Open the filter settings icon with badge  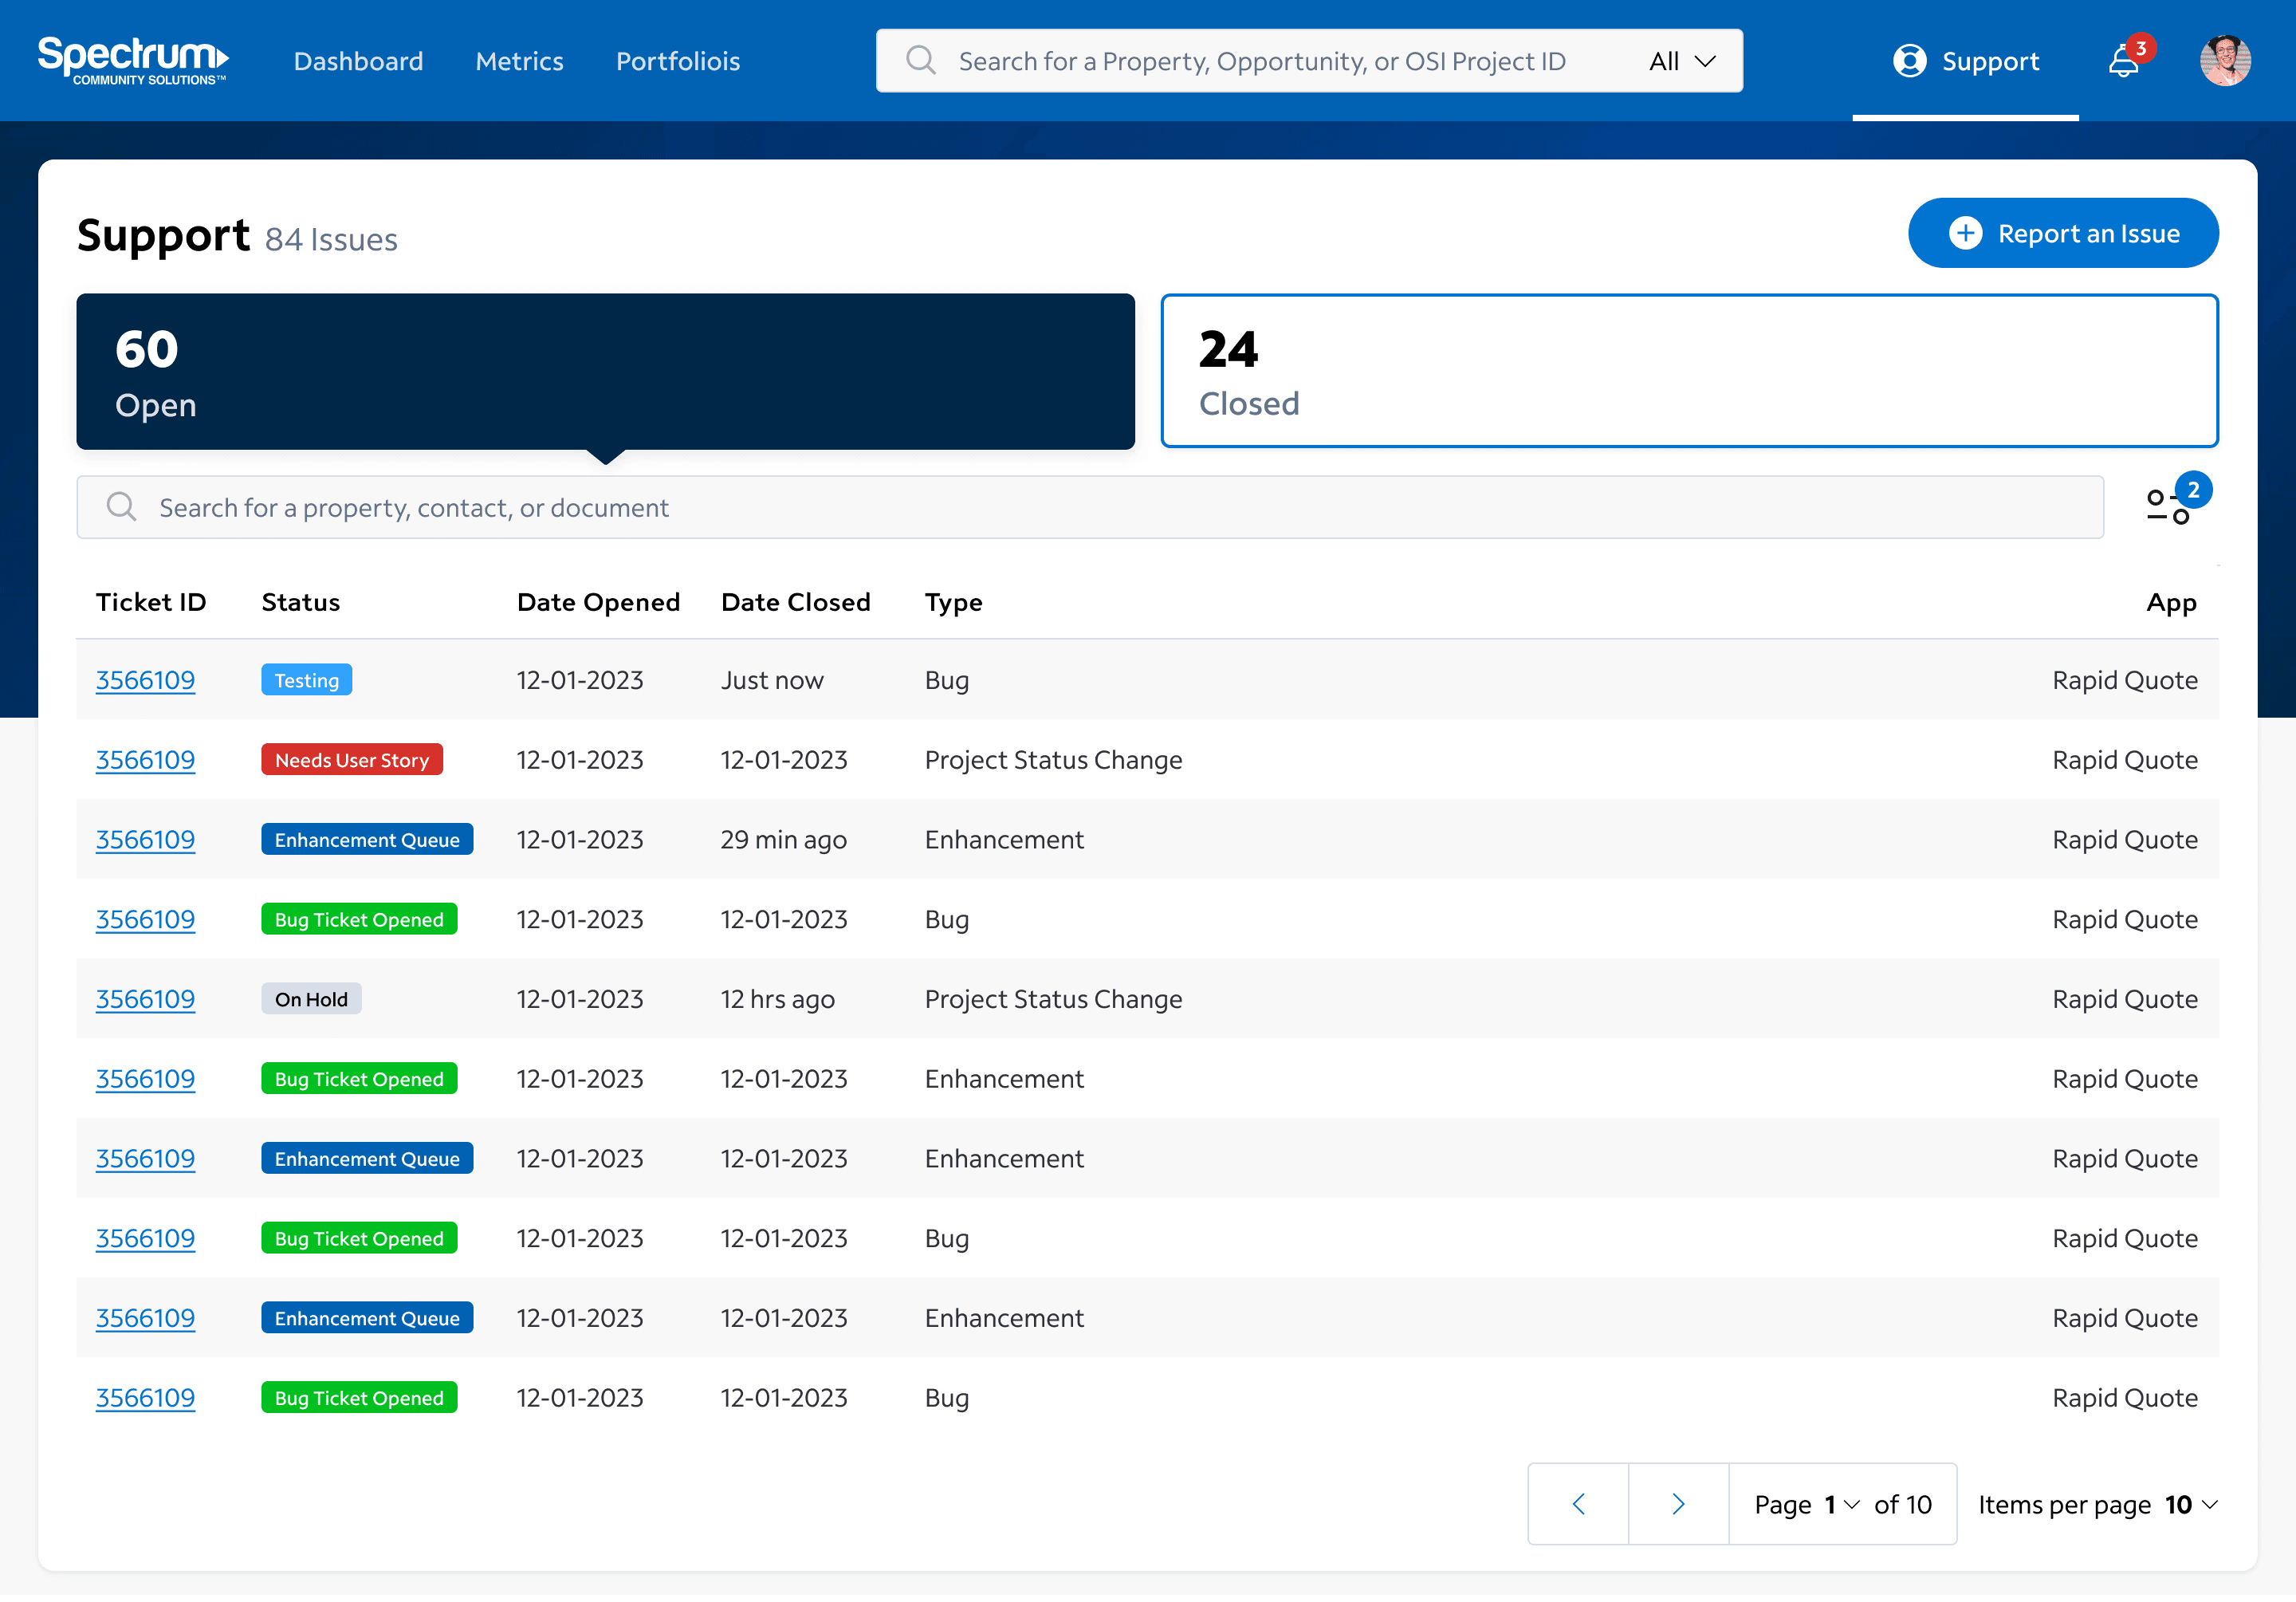point(2168,505)
